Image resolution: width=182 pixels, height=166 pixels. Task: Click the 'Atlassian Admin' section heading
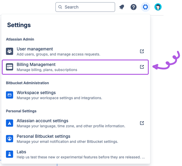point(20,39)
